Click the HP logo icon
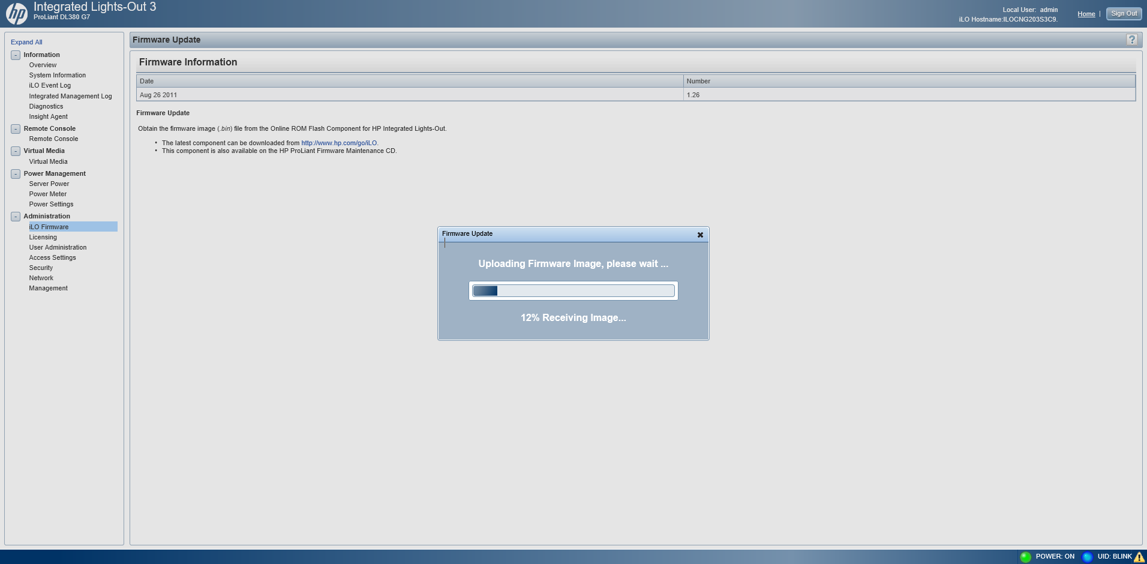1147x564 pixels. point(17,13)
